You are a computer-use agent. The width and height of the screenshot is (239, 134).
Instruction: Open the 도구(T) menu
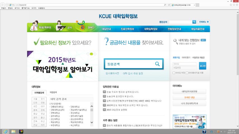pyautogui.click(x=34, y=8)
